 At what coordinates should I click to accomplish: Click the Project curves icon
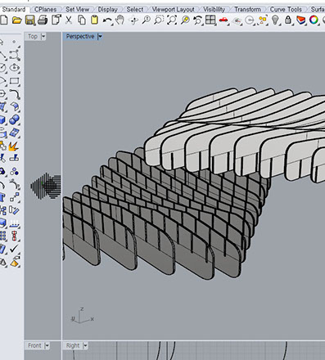click(14, 223)
